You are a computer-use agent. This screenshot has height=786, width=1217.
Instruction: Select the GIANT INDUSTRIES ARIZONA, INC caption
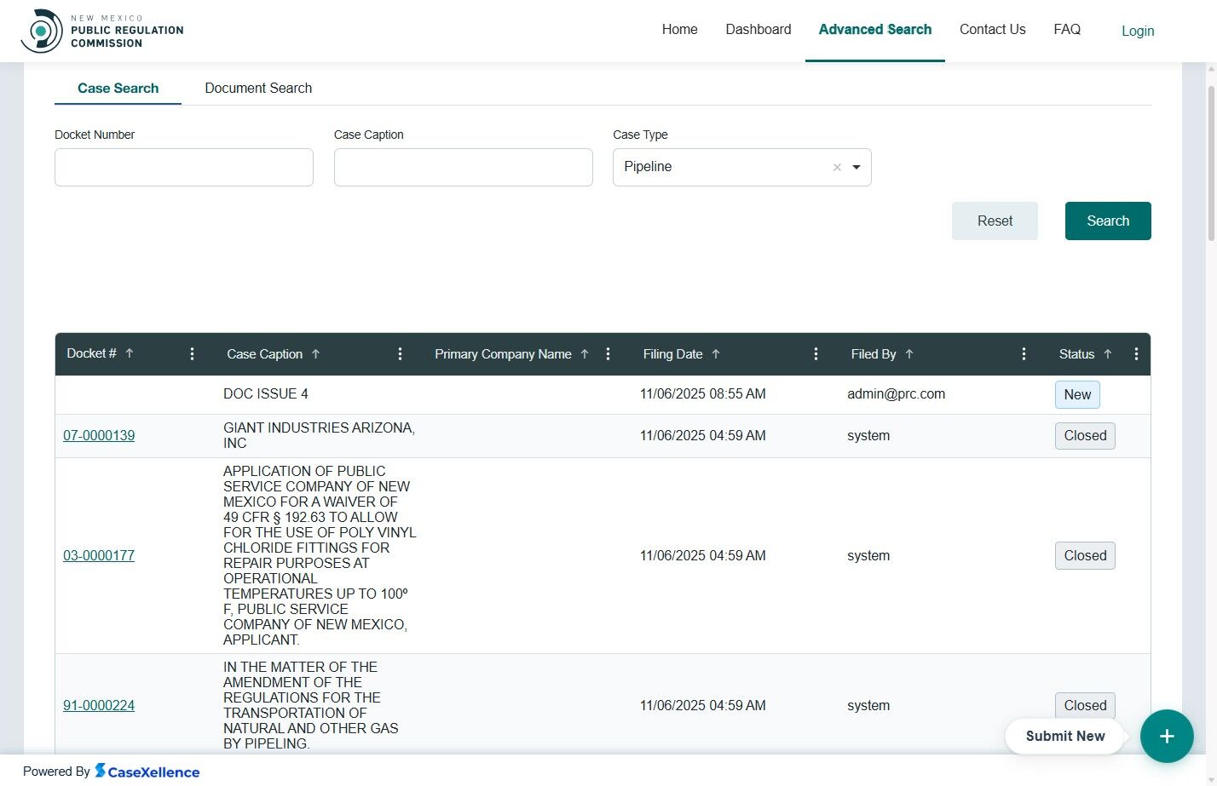tap(319, 436)
